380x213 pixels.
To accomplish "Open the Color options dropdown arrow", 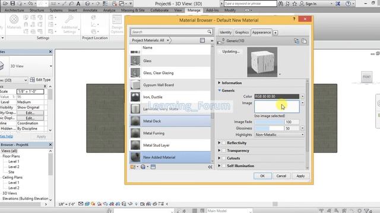I will 302,96.
